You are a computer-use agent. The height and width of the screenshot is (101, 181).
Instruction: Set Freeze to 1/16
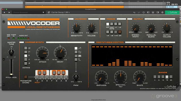pos(116,32)
